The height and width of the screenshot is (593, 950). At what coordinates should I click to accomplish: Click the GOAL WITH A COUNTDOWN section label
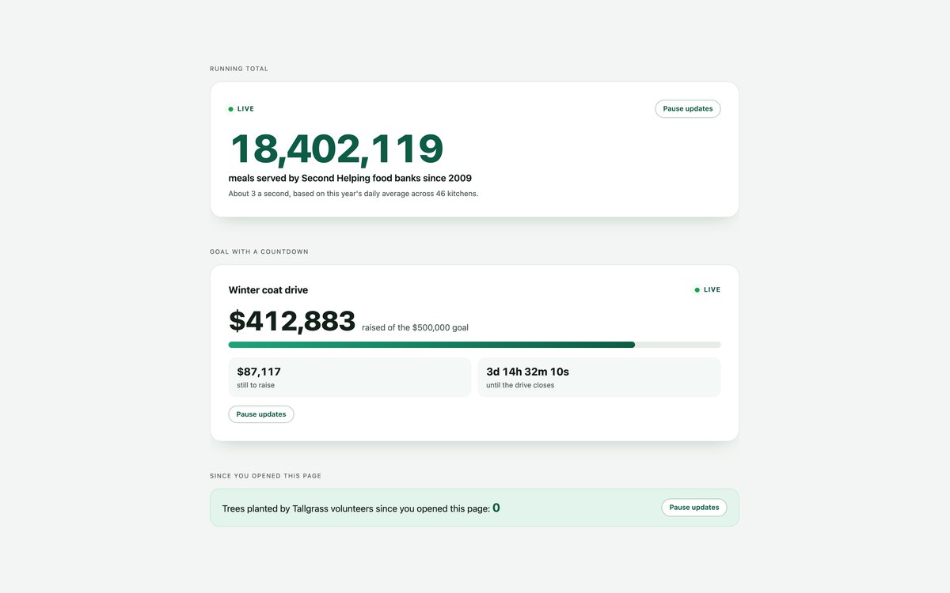(x=259, y=251)
